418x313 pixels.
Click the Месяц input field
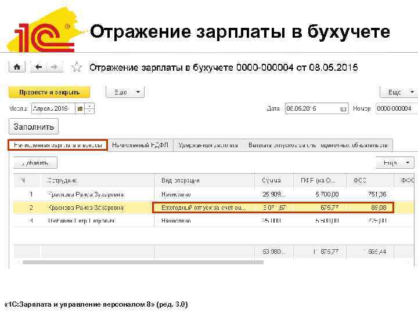click(x=53, y=108)
